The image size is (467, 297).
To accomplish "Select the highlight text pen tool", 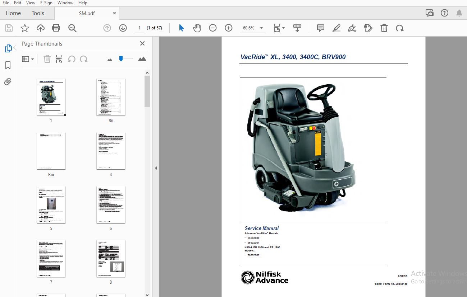I will point(336,28).
